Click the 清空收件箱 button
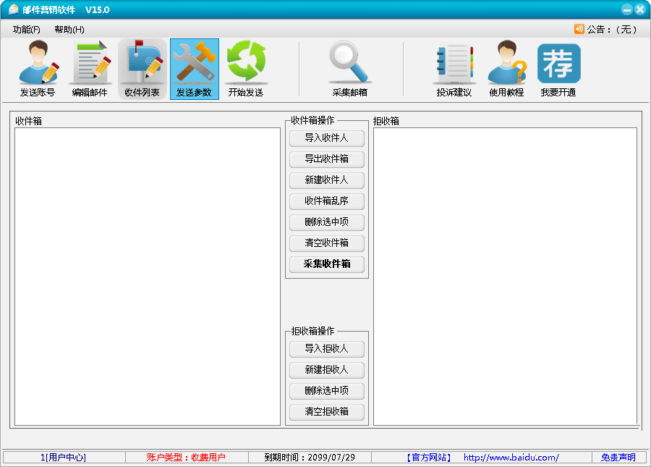651x467 pixels. (x=327, y=243)
